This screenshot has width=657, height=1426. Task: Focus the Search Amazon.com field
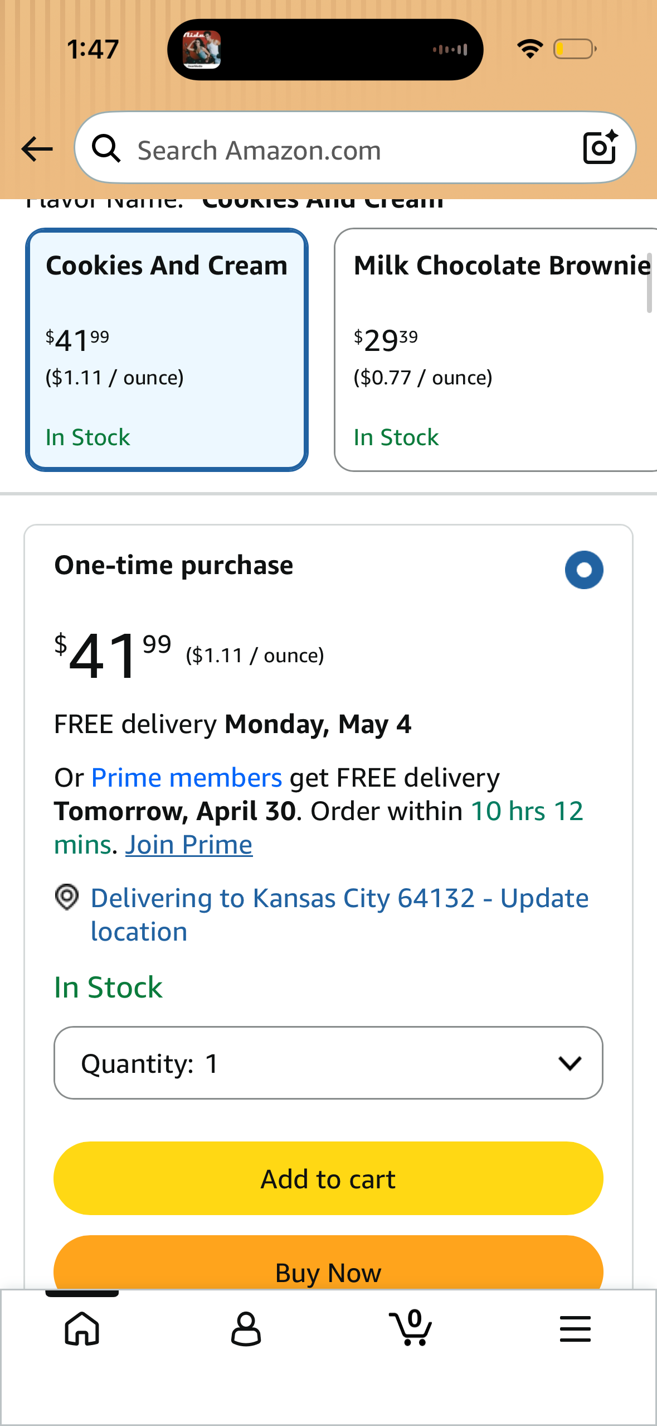(x=355, y=148)
